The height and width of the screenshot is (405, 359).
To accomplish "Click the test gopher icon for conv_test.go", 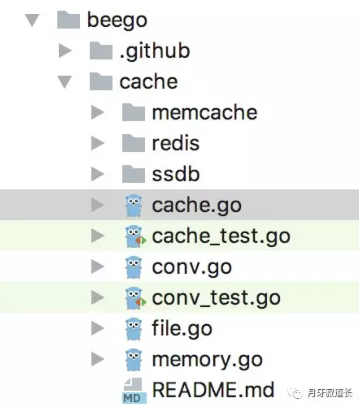I will pos(135,298).
